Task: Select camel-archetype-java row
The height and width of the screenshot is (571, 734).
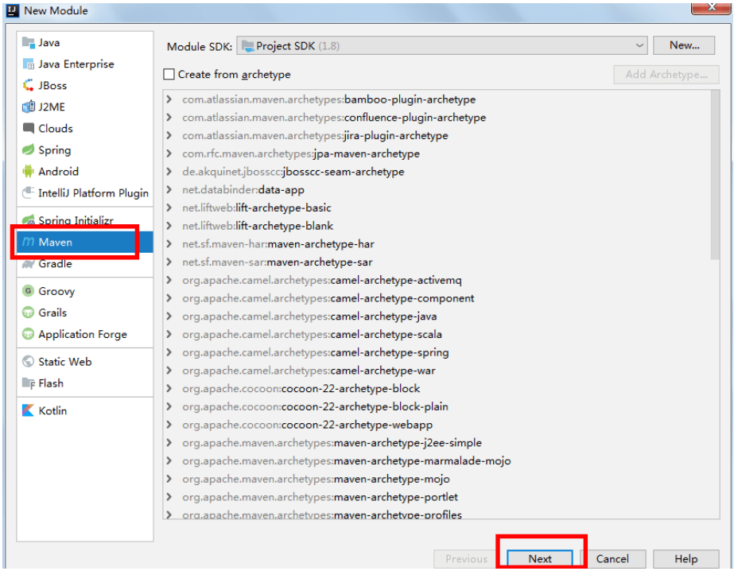Action: (x=437, y=317)
